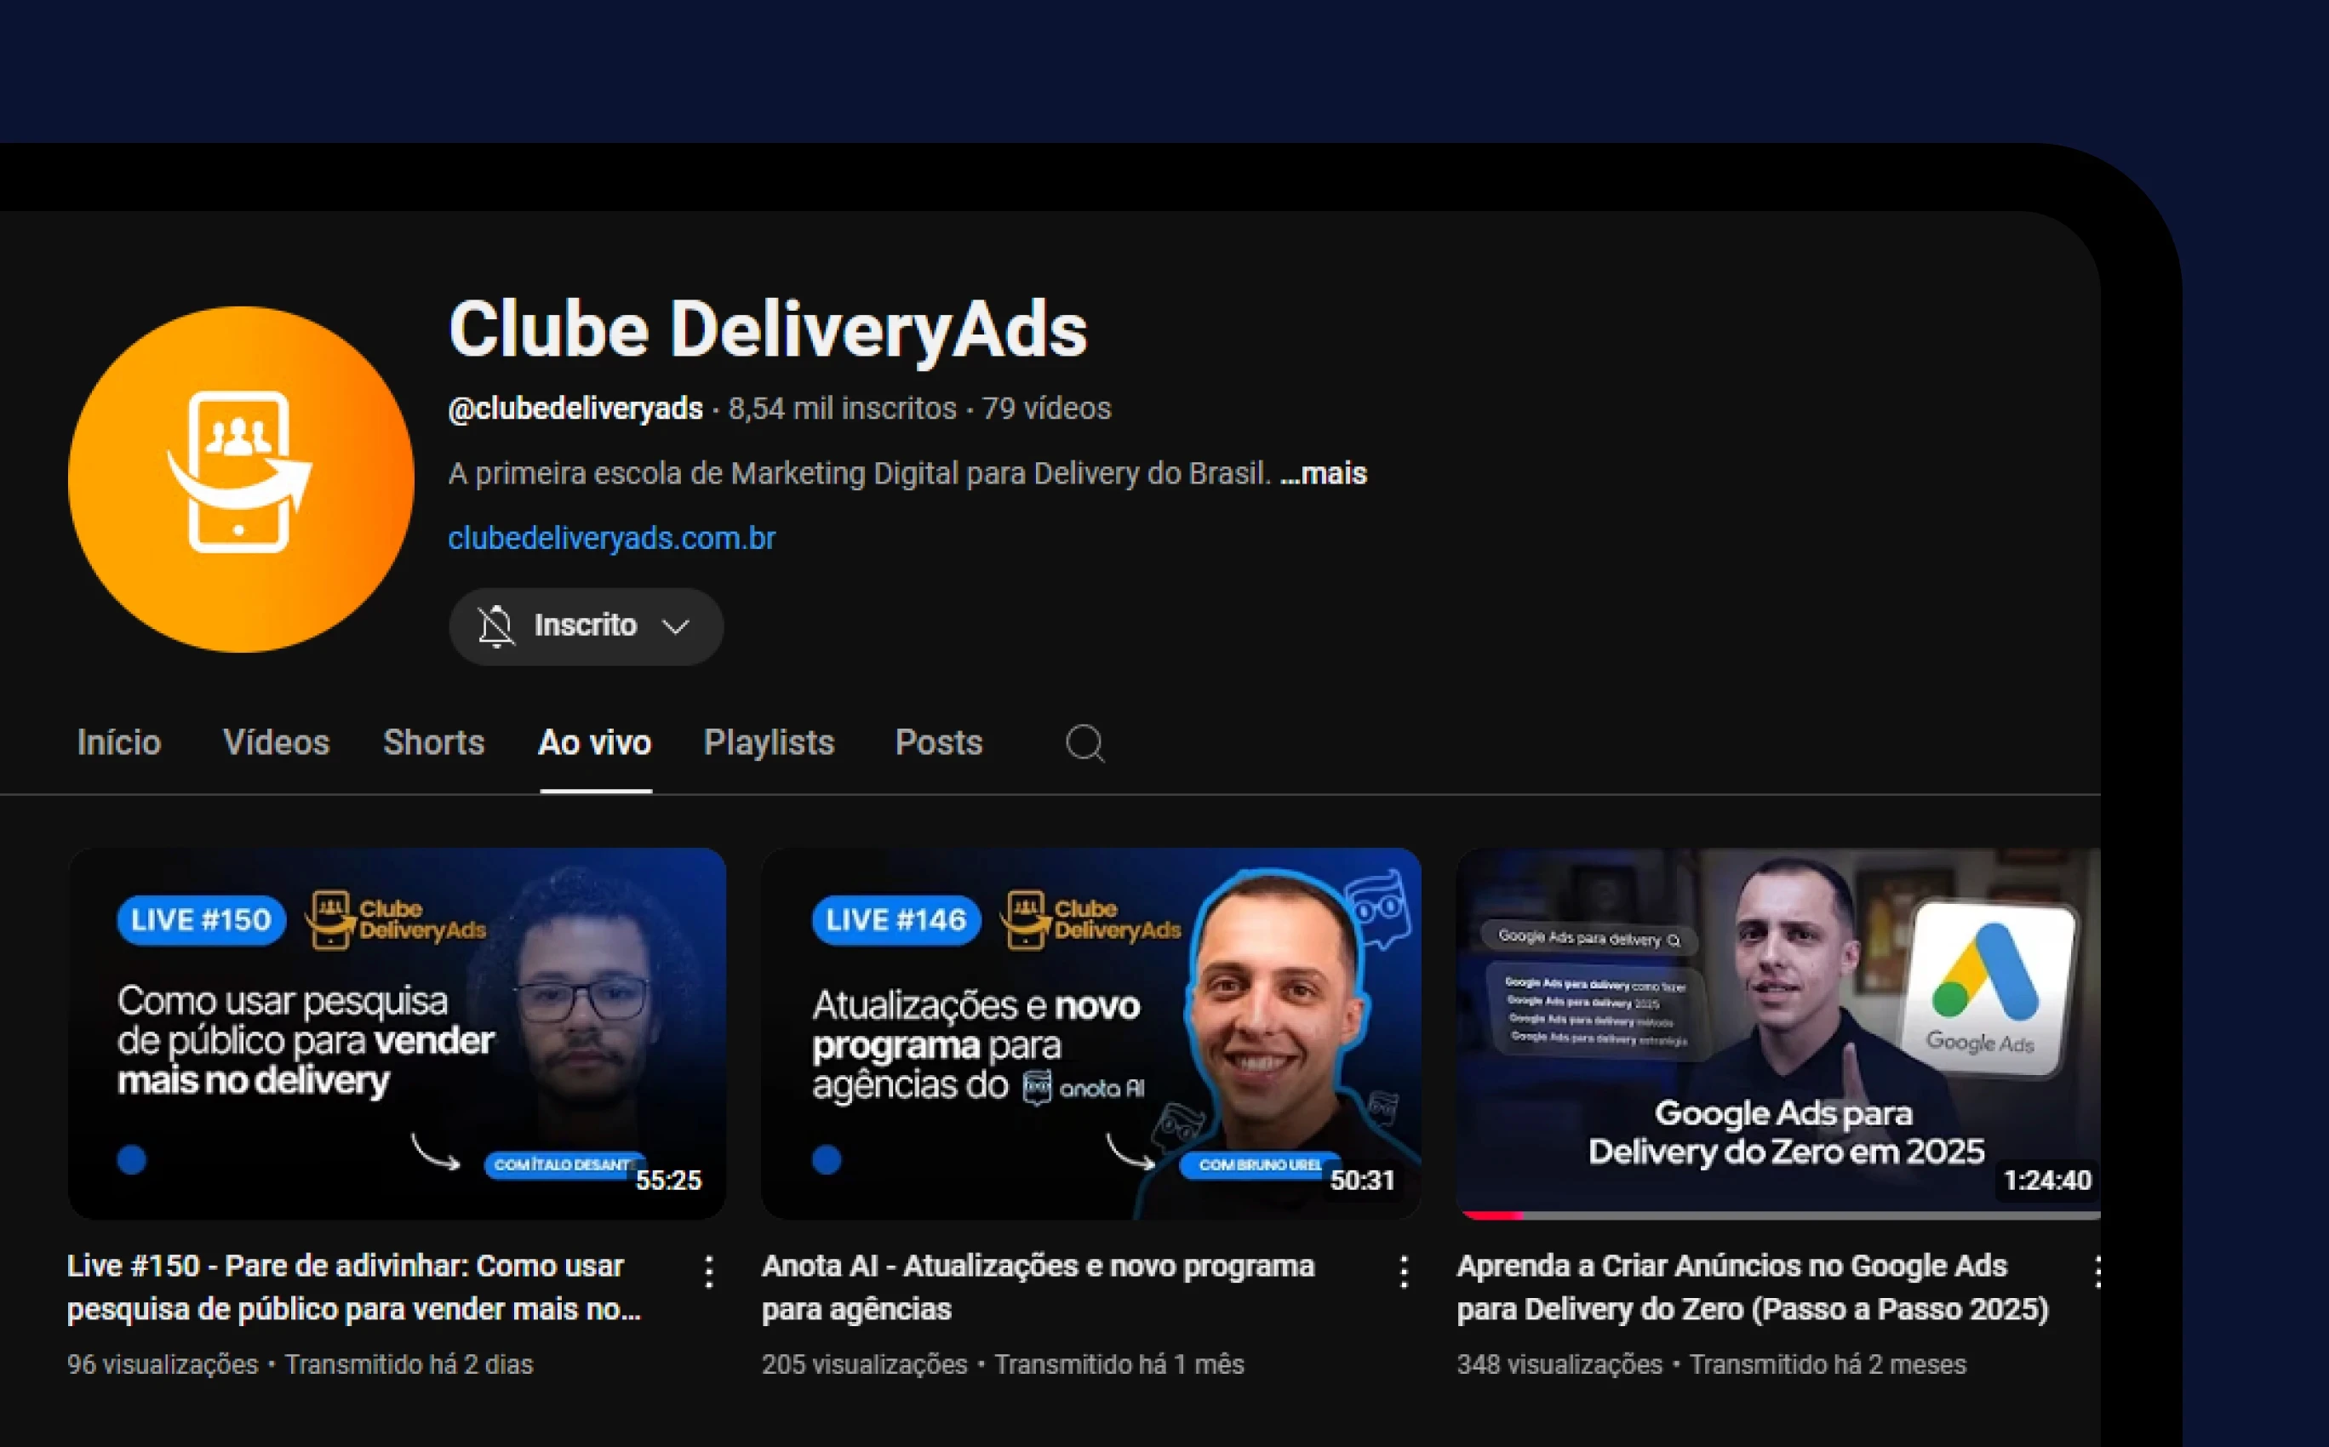Switch to the Início tab
The height and width of the screenshot is (1447, 2329).
pyautogui.click(x=118, y=742)
